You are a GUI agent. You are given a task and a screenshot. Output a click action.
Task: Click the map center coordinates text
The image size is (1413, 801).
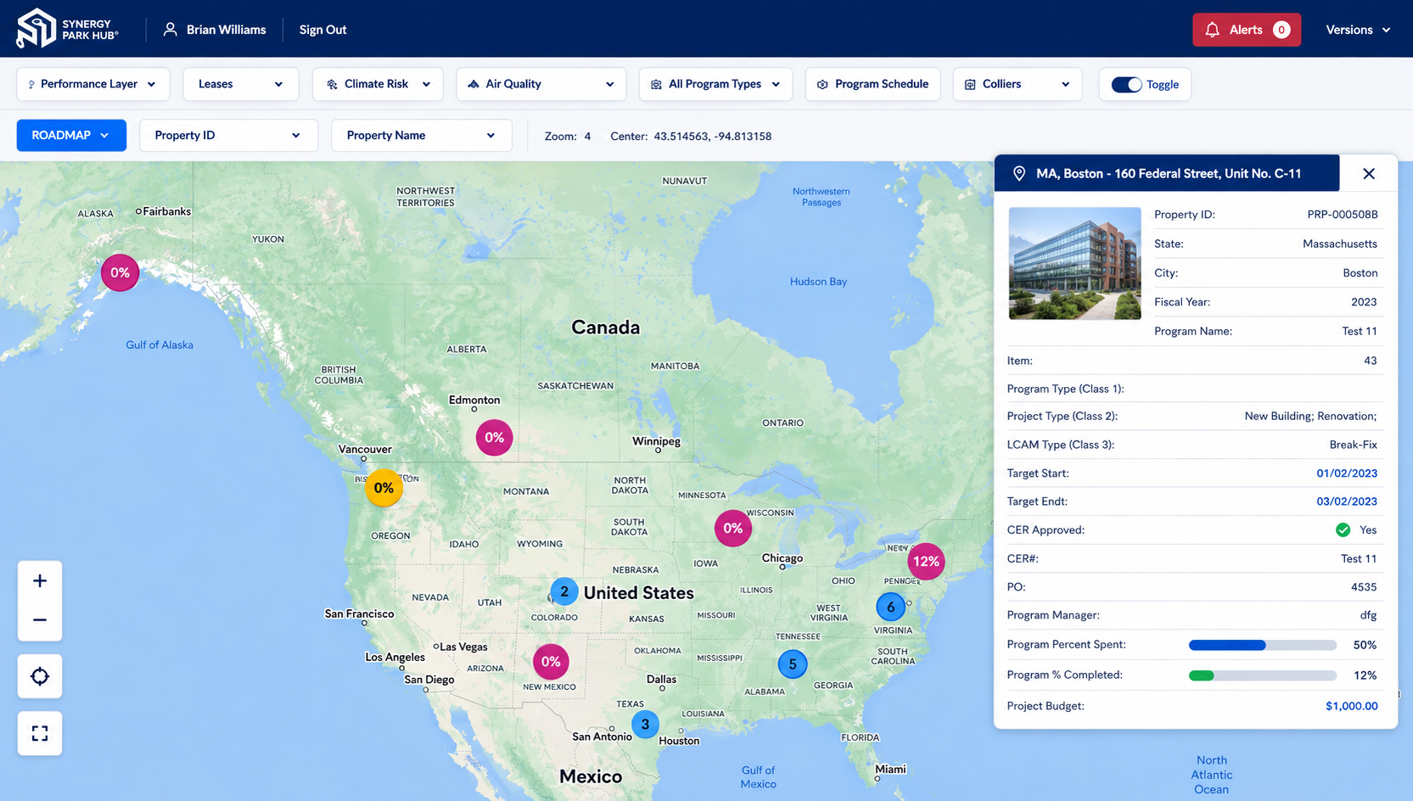click(x=712, y=137)
